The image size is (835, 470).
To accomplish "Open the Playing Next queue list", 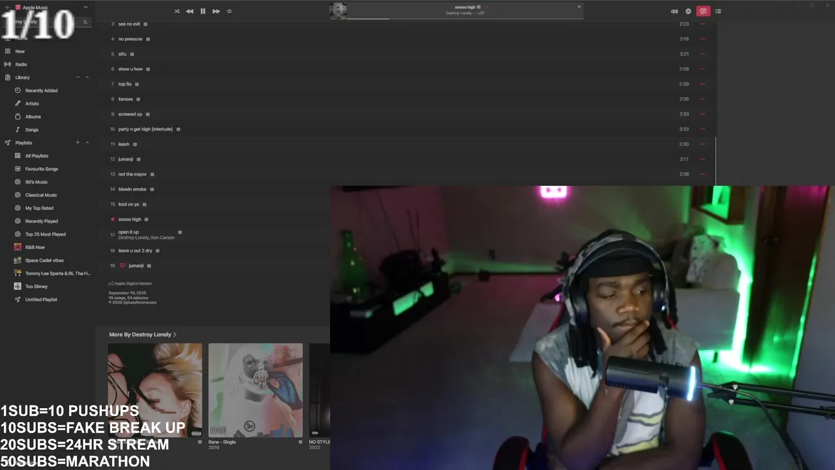I will coord(718,11).
